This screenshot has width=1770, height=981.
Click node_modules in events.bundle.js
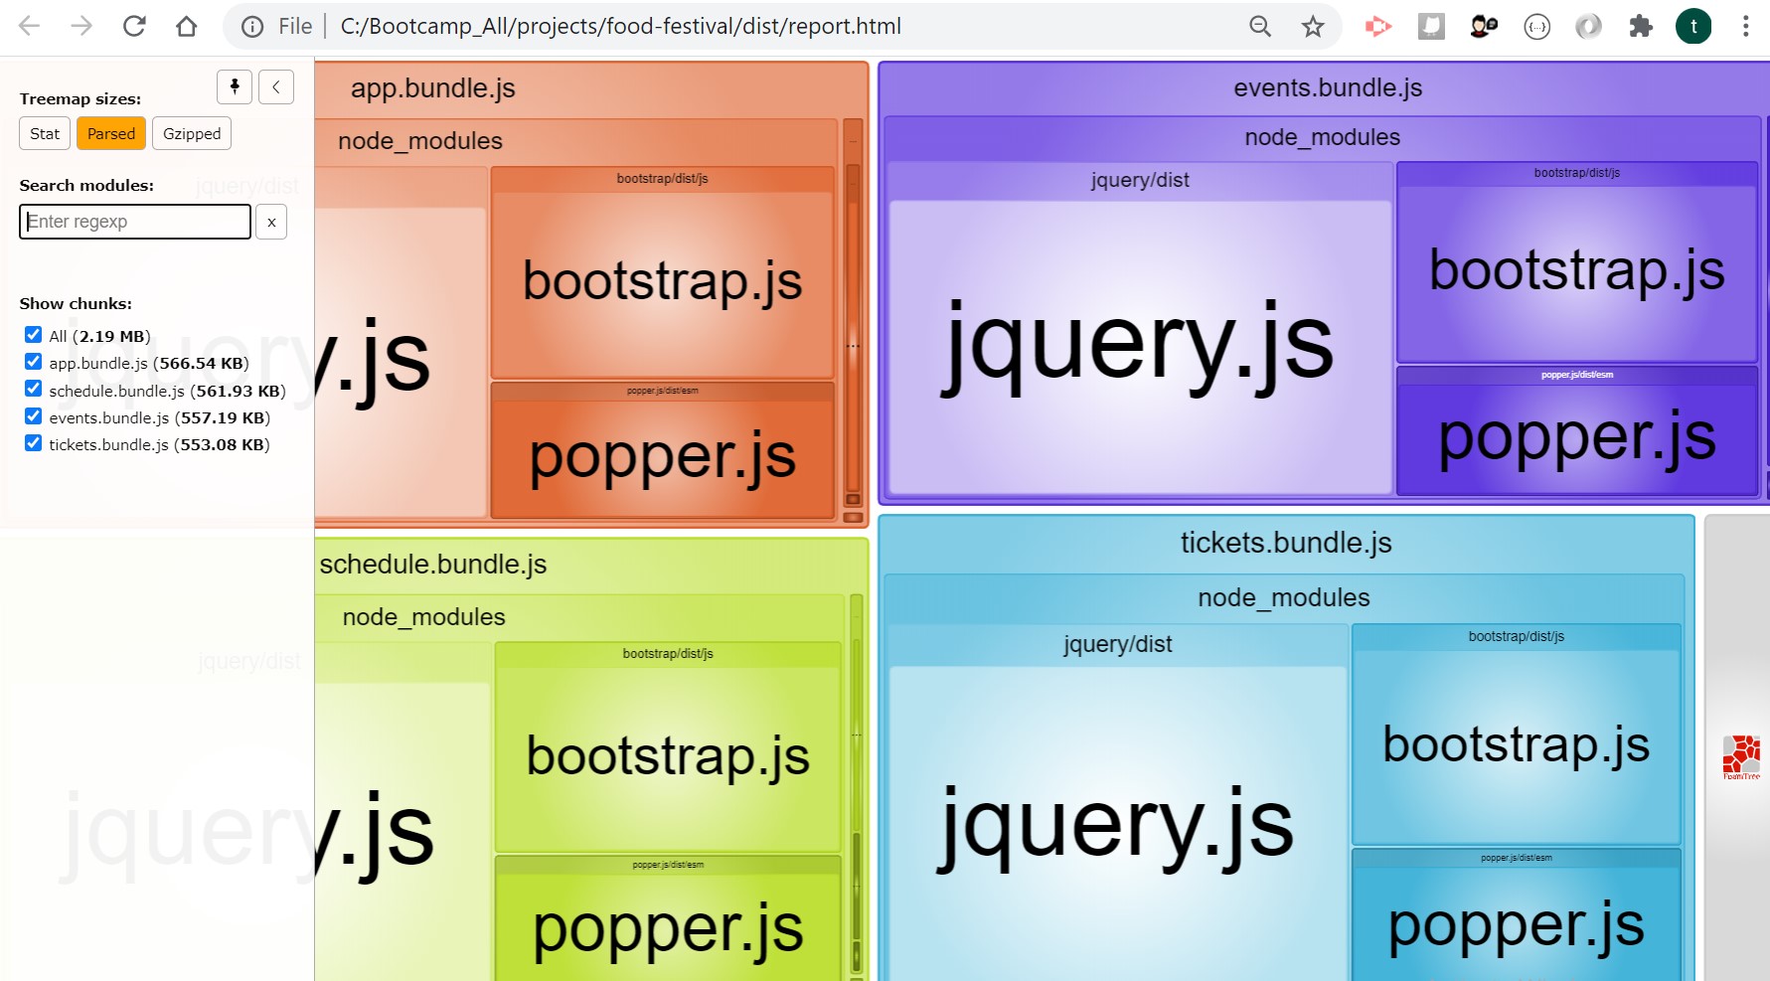pos(1323,137)
